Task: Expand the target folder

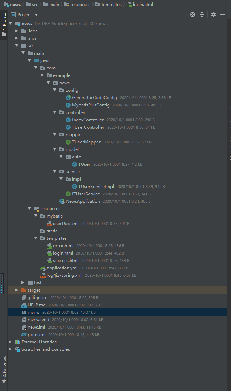Action: (17, 290)
